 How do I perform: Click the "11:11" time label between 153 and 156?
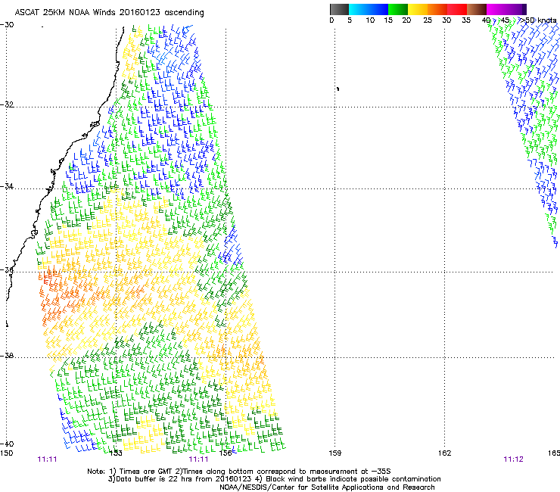click(198, 459)
